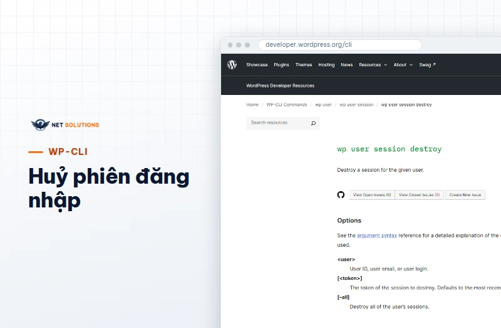The height and width of the screenshot is (328, 501).
Task: Open the argument syntax link
Action: pos(377,236)
